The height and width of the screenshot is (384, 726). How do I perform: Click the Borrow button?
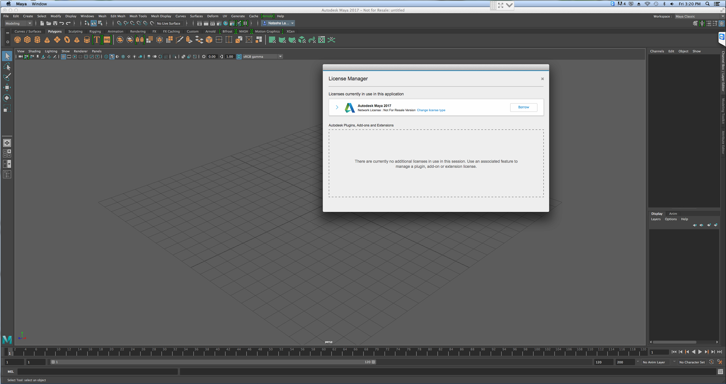[523, 107]
